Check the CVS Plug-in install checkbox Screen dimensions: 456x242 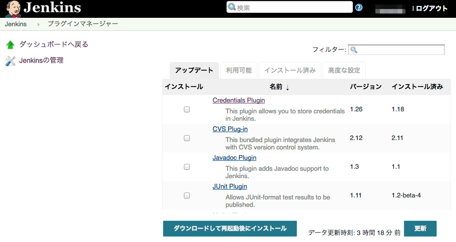click(187, 138)
